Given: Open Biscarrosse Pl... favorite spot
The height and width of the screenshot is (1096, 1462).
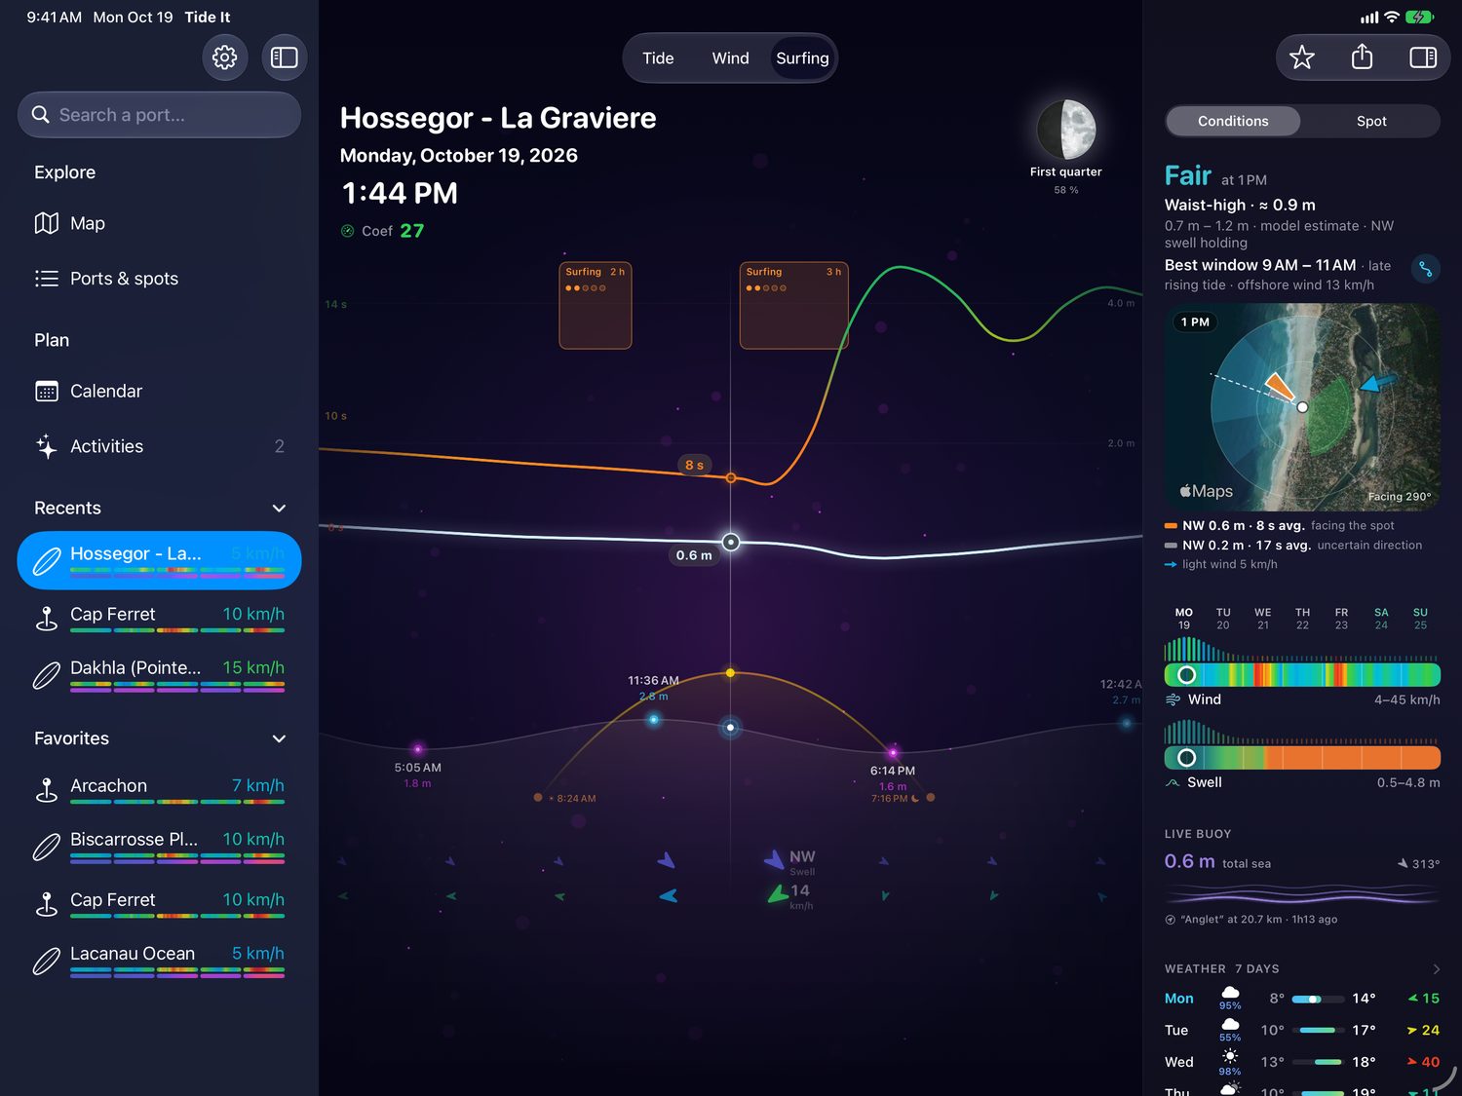Looking at the screenshot, I should [159, 845].
